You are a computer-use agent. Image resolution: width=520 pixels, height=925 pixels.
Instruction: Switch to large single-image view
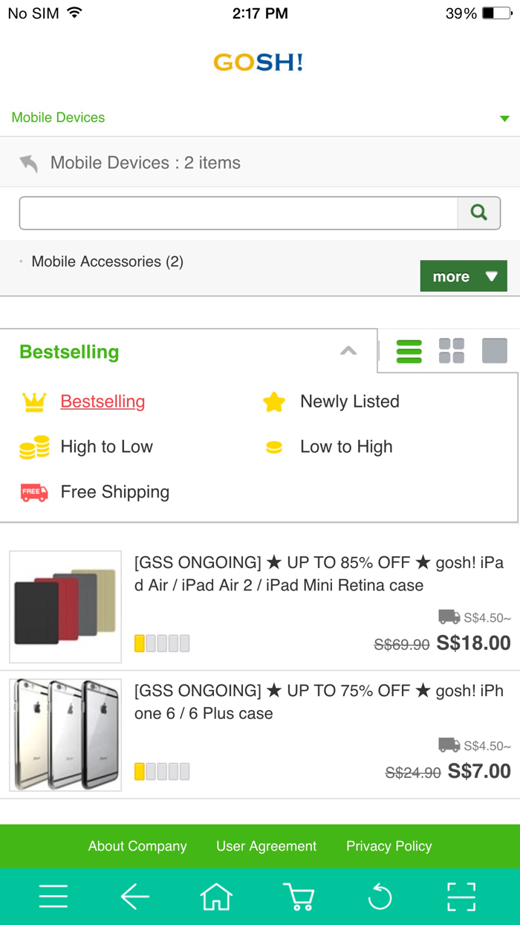[495, 351]
